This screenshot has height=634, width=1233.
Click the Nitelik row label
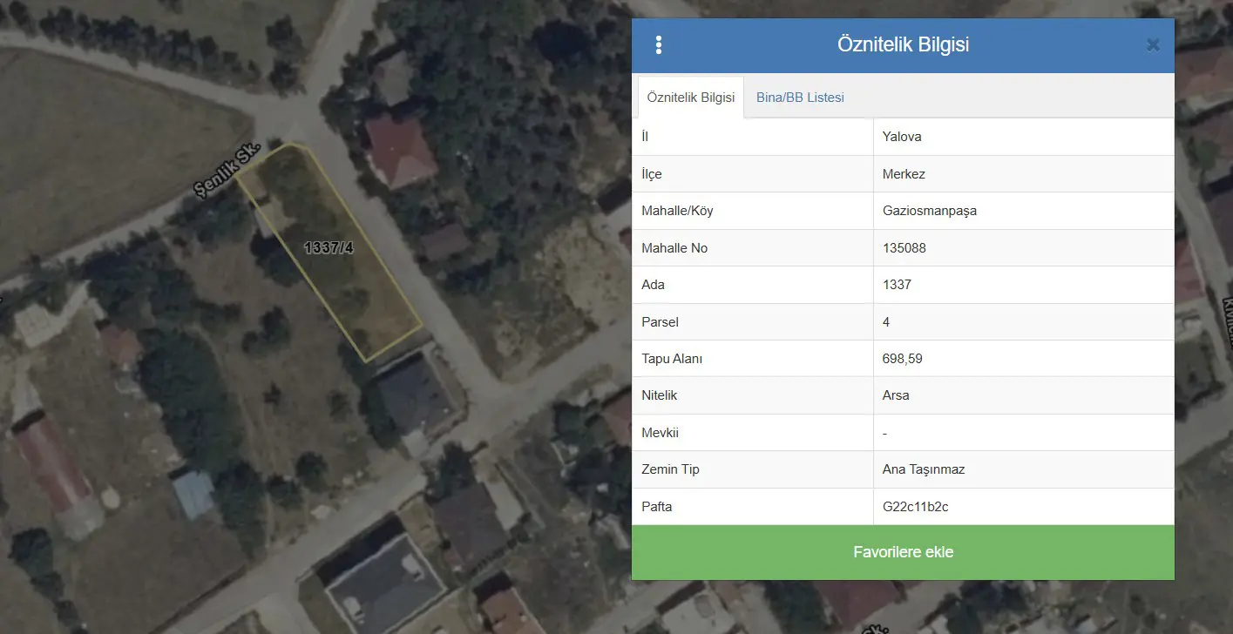tap(659, 395)
